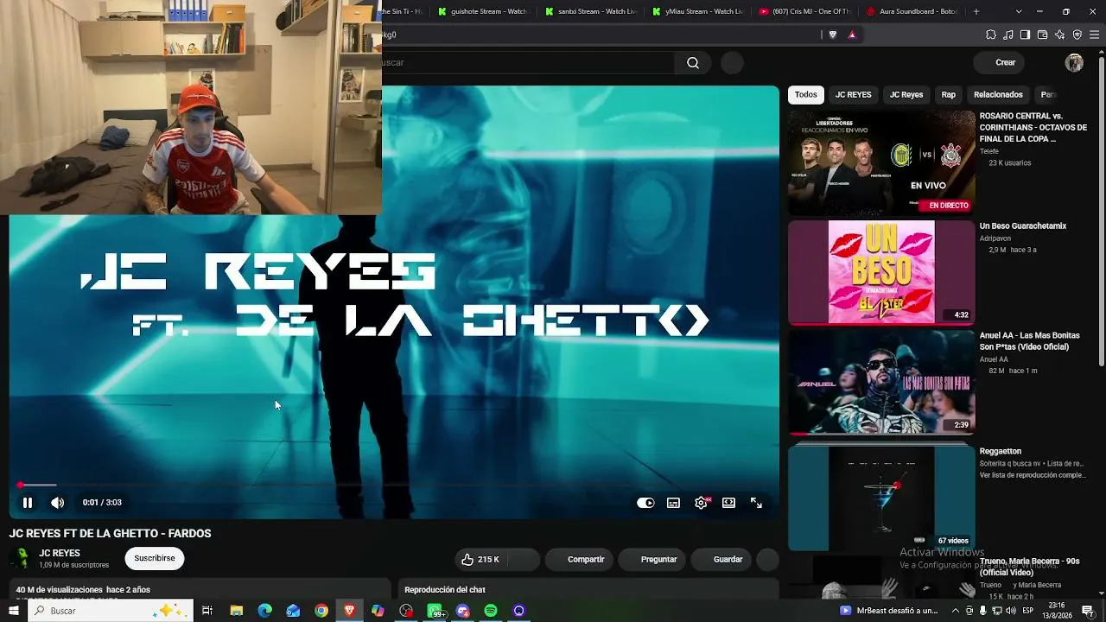Select the Todos filter chip

tap(805, 95)
